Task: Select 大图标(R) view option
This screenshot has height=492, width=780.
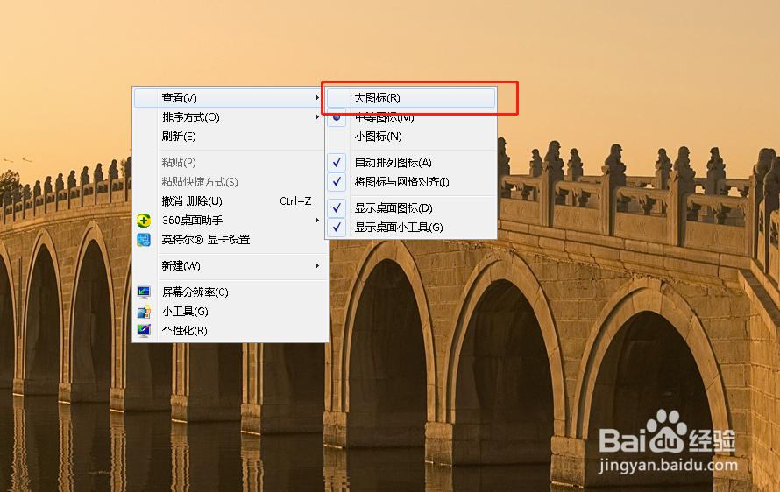Action: pyautogui.click(x=411, y=98)
